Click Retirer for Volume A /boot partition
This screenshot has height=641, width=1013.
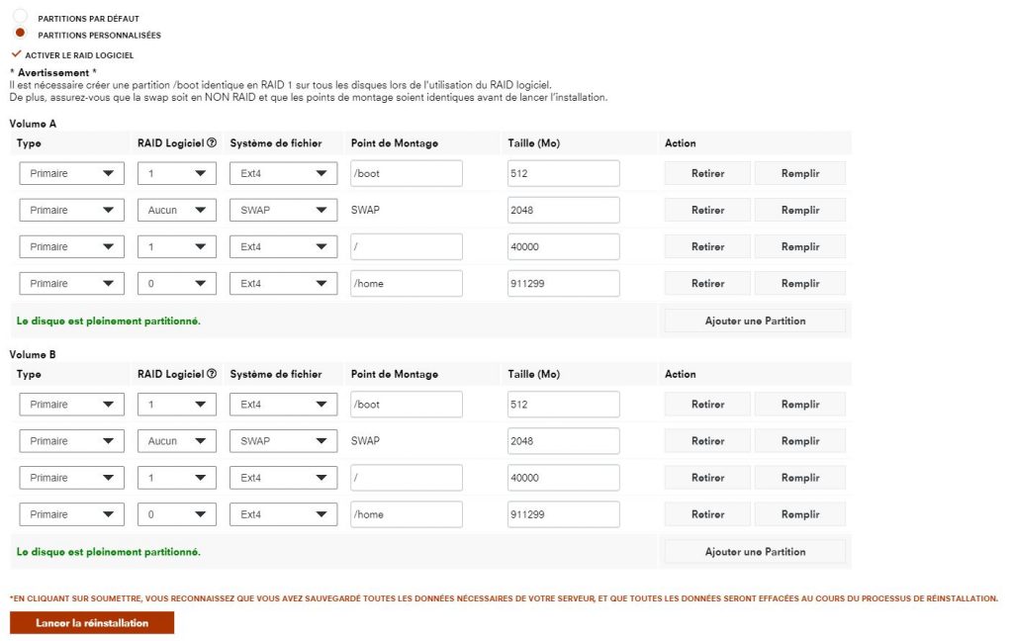pos(707,174)
